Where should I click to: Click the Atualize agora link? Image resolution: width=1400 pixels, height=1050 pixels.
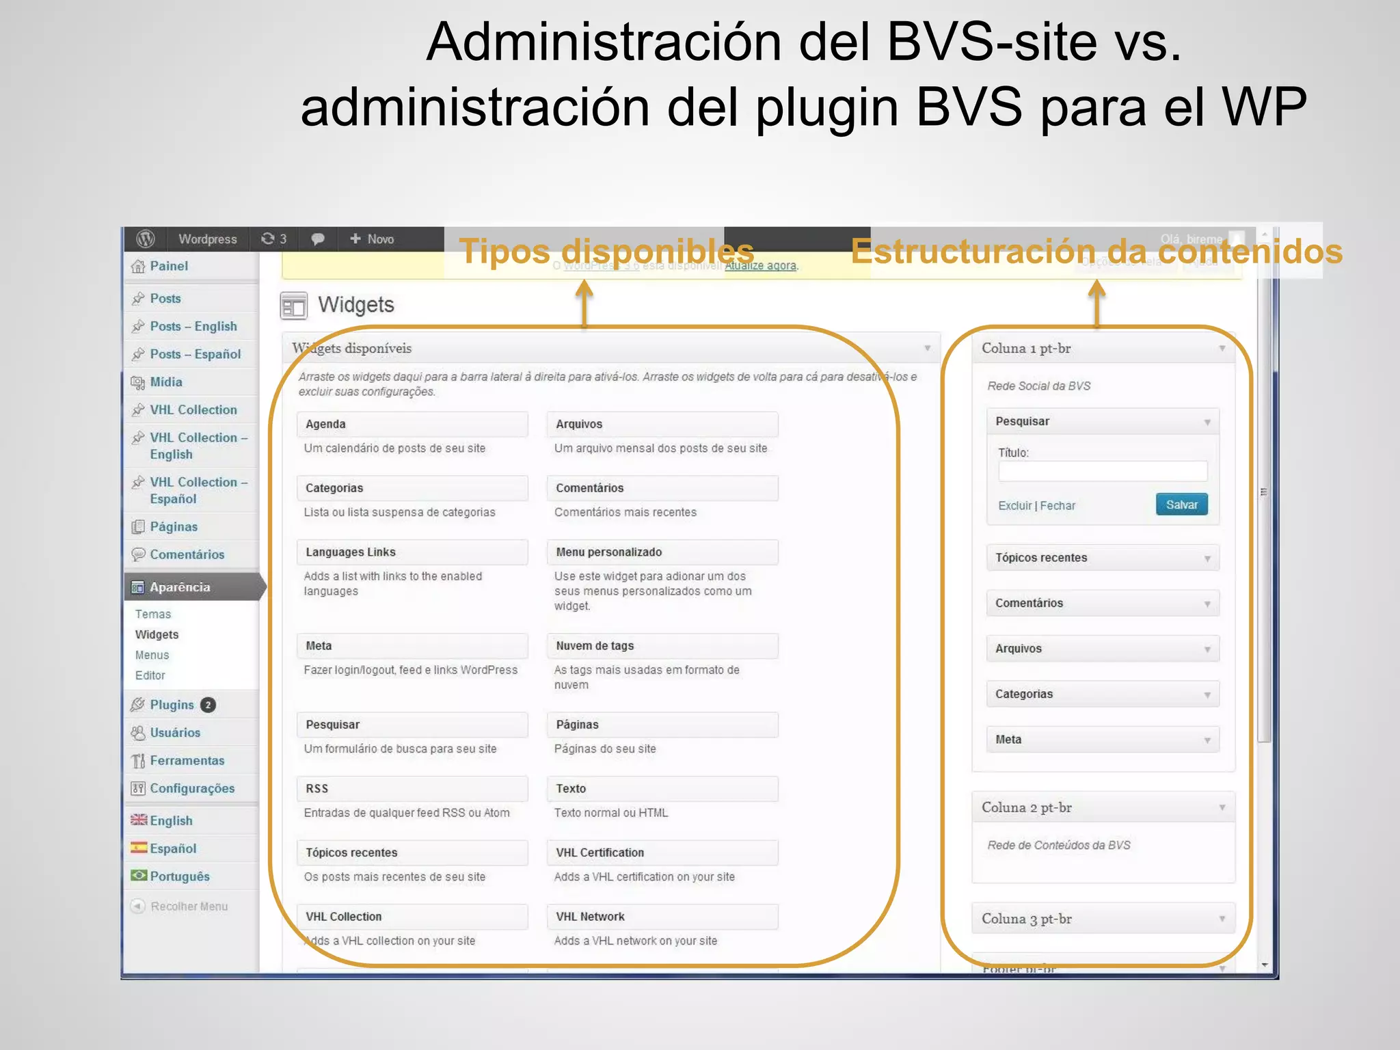pos(760,266)
